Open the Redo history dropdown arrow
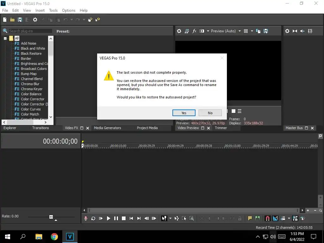The image size is (324, 243). click(x=84, y=20)
